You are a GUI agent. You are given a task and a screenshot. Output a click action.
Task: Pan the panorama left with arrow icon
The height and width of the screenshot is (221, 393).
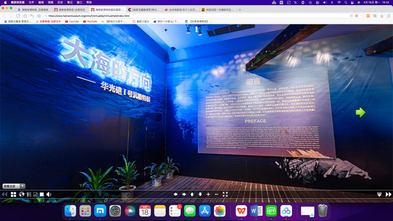point(176,194)
